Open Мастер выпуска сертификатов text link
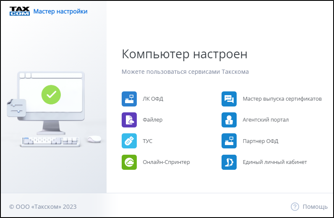 (x=282, y=99)
